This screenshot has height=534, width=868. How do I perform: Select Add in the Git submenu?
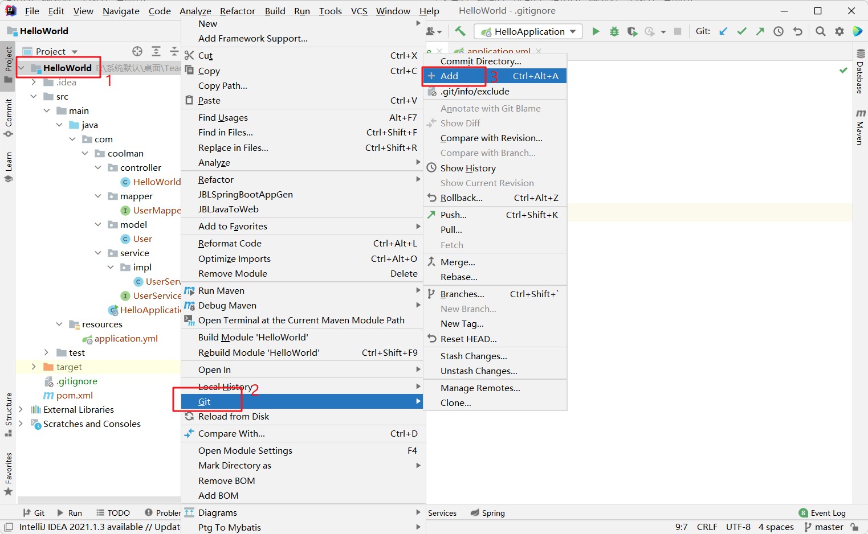click(x=495, y=76)
